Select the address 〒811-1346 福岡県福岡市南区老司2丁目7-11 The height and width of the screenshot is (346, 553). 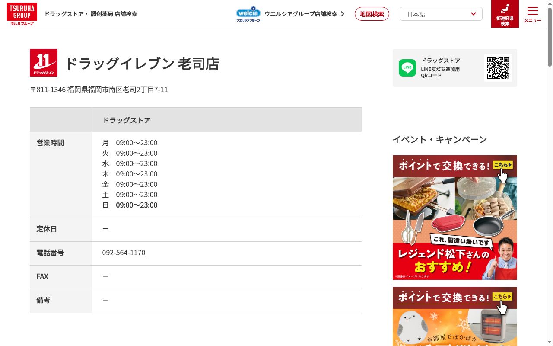[99, 90]
